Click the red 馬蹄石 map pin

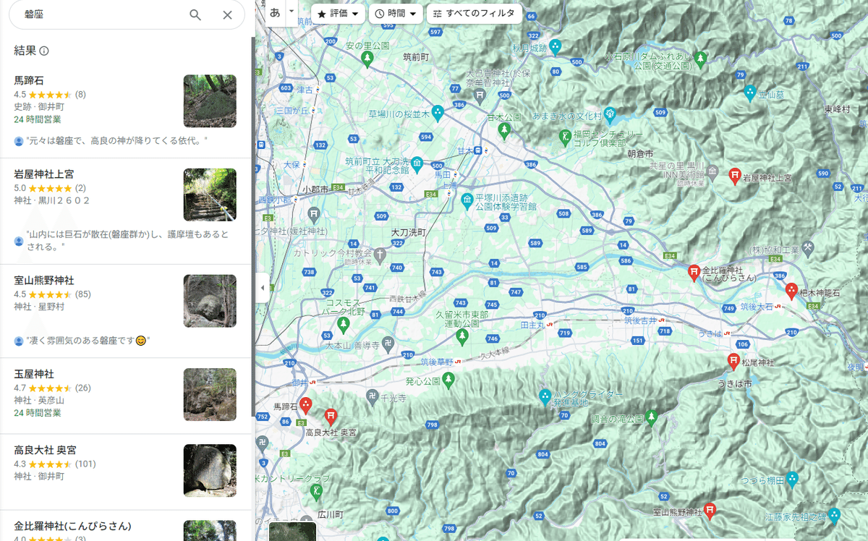[x=306, y=406]
